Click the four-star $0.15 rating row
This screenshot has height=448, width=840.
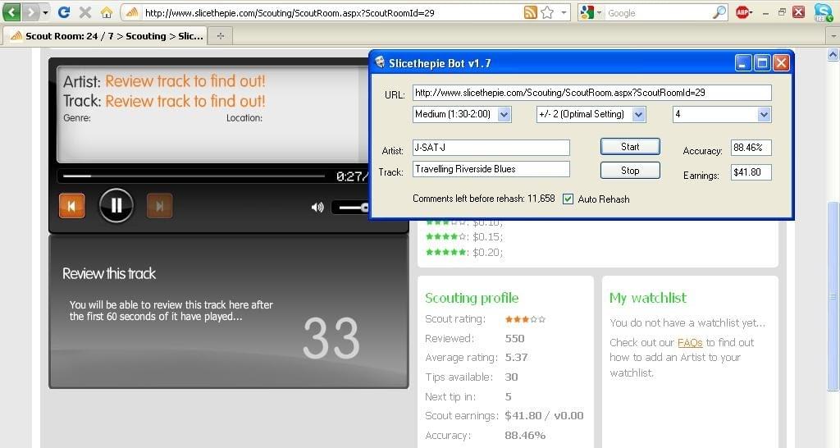pyautogui.click(x=464, y=237)
